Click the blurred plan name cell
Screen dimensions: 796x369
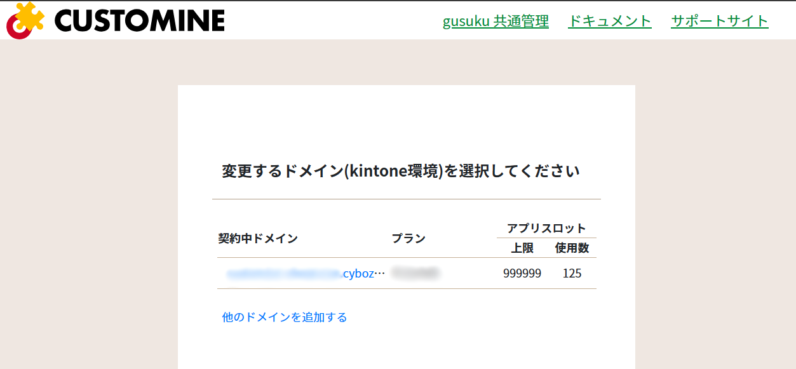[x=415, y=274]
